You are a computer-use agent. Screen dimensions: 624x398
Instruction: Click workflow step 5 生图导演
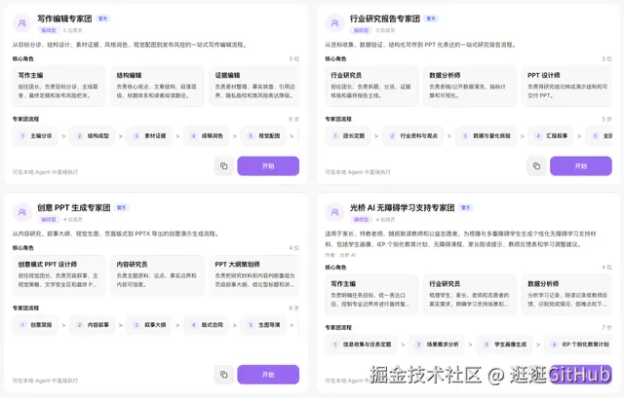(263, 325)
